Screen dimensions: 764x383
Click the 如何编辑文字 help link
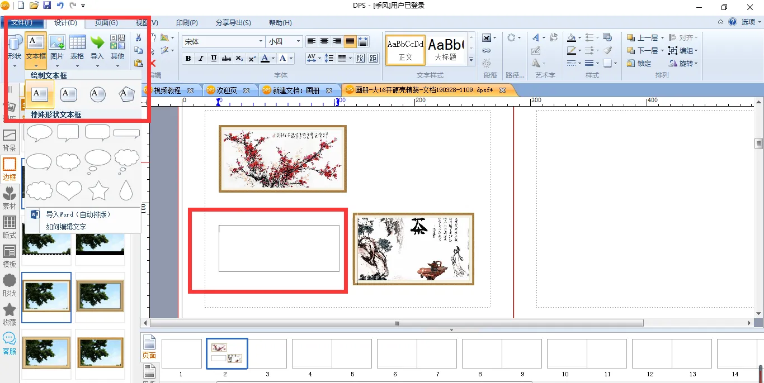pos(66,227)
